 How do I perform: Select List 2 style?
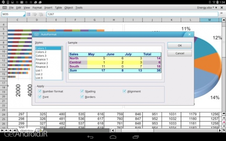pos(48,74)
